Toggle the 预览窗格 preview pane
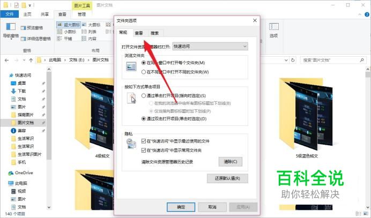The height and width of the screenshot is (218, 371). [32, 28]
